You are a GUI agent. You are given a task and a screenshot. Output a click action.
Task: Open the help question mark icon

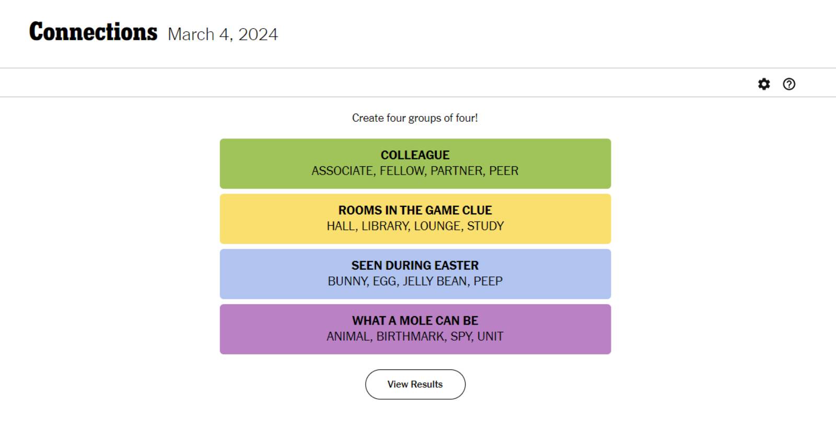point(789,84)
